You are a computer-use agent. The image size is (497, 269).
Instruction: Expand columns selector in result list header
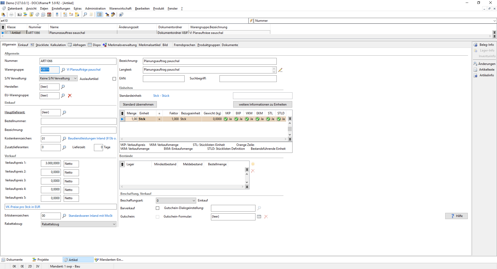[x=3, y=27]
